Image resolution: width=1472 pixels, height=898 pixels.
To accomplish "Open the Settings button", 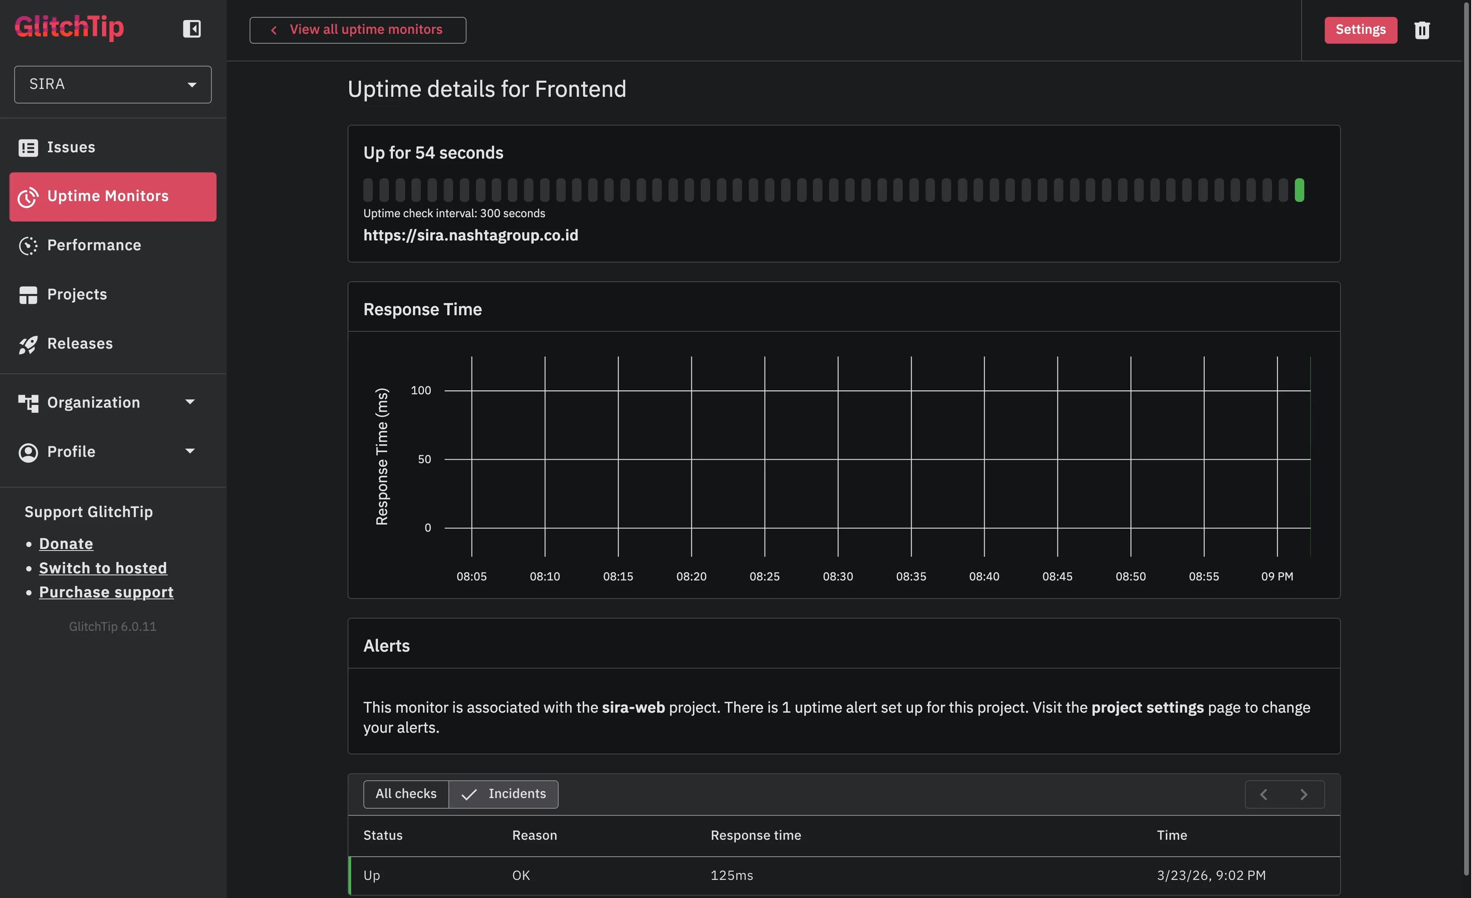I will (x=1360, y=30).
